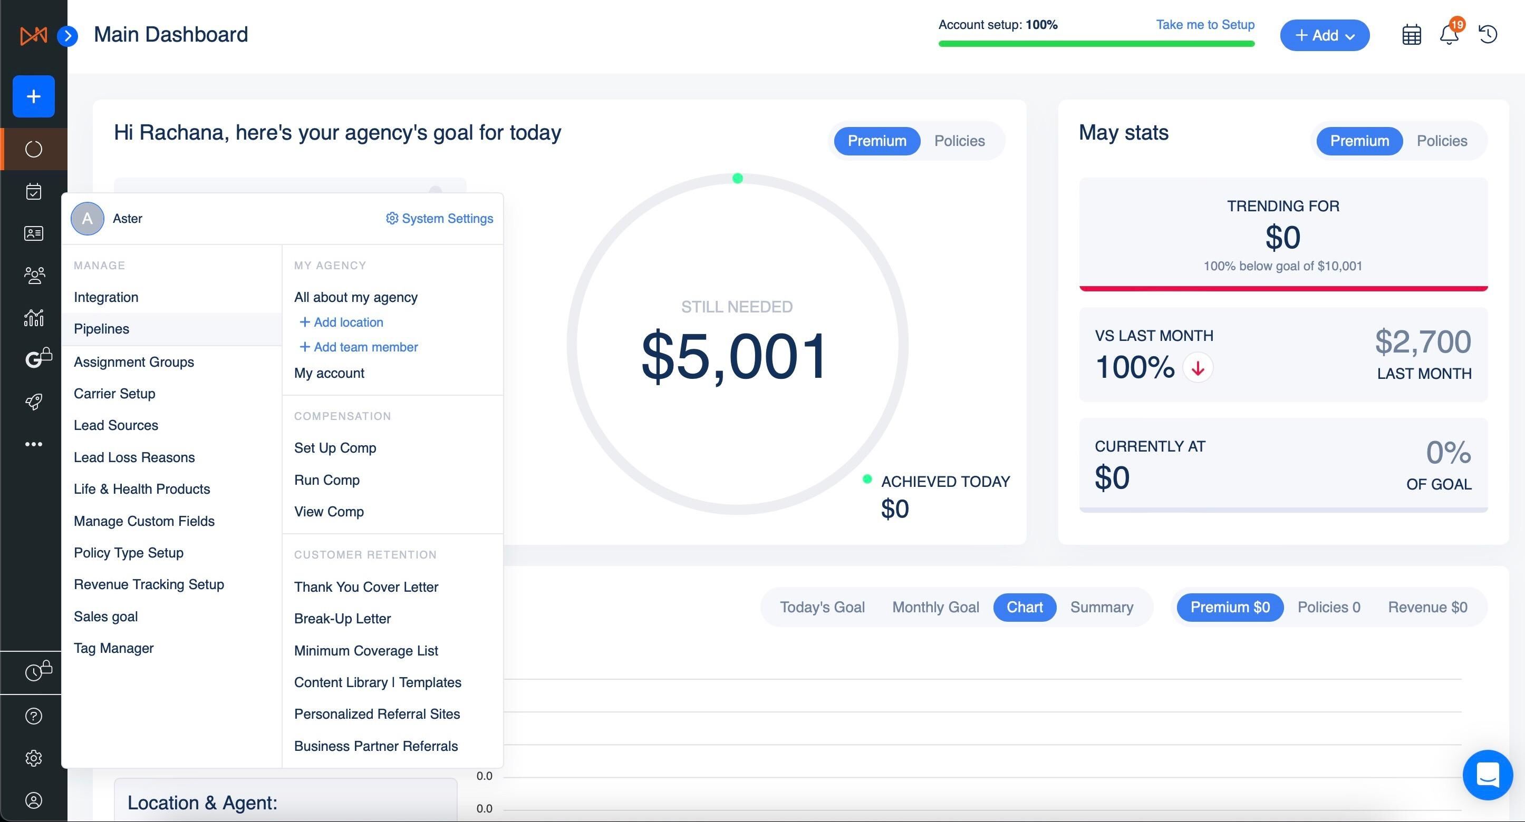The height and width of the screenshot is (822, 1525).
Task: Select the Summary view toggle
Action: pos(1101,608)
